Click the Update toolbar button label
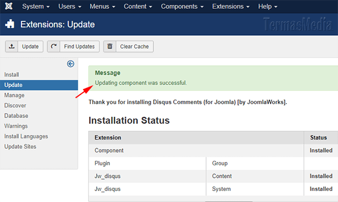This screenshot has height=202, width=338. click(30, 47)
